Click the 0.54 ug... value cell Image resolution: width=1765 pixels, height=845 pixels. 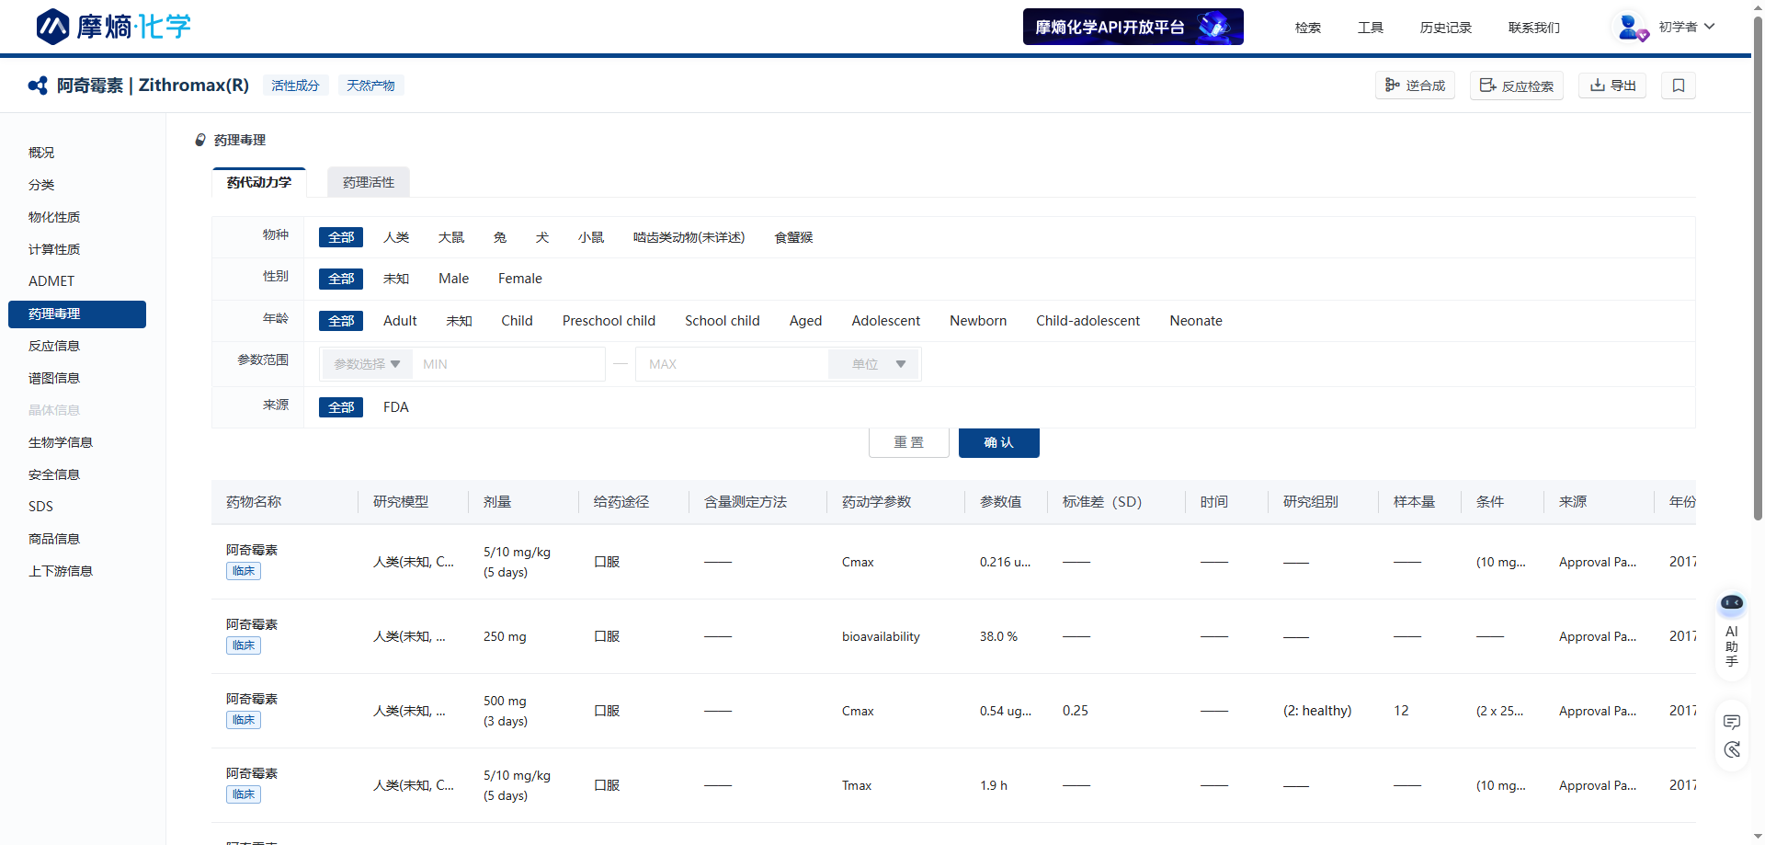pyautogui.click(x=1006, y=711)
